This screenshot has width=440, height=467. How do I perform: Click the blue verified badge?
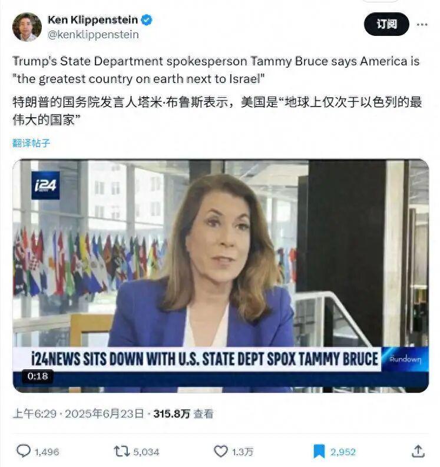(x=146, y=20)
